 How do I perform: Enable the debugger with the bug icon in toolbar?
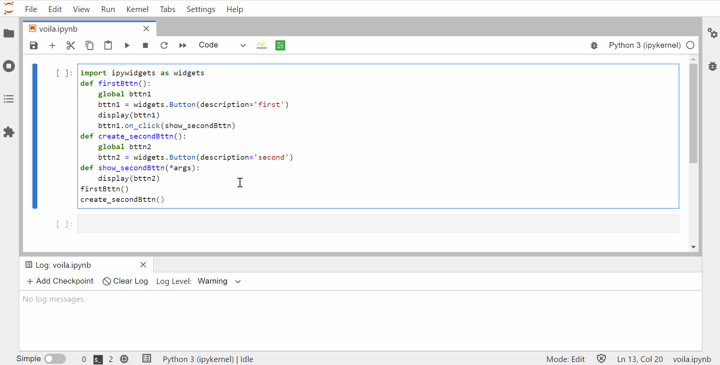(594, 45)
